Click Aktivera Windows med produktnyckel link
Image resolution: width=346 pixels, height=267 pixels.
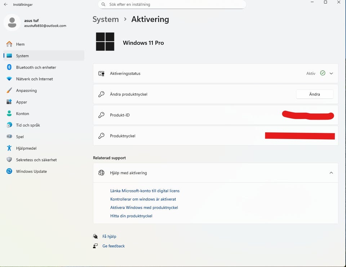click(144, 207)
